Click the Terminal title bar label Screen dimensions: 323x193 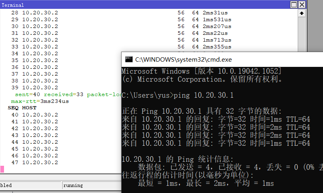[x=12, y=5]
